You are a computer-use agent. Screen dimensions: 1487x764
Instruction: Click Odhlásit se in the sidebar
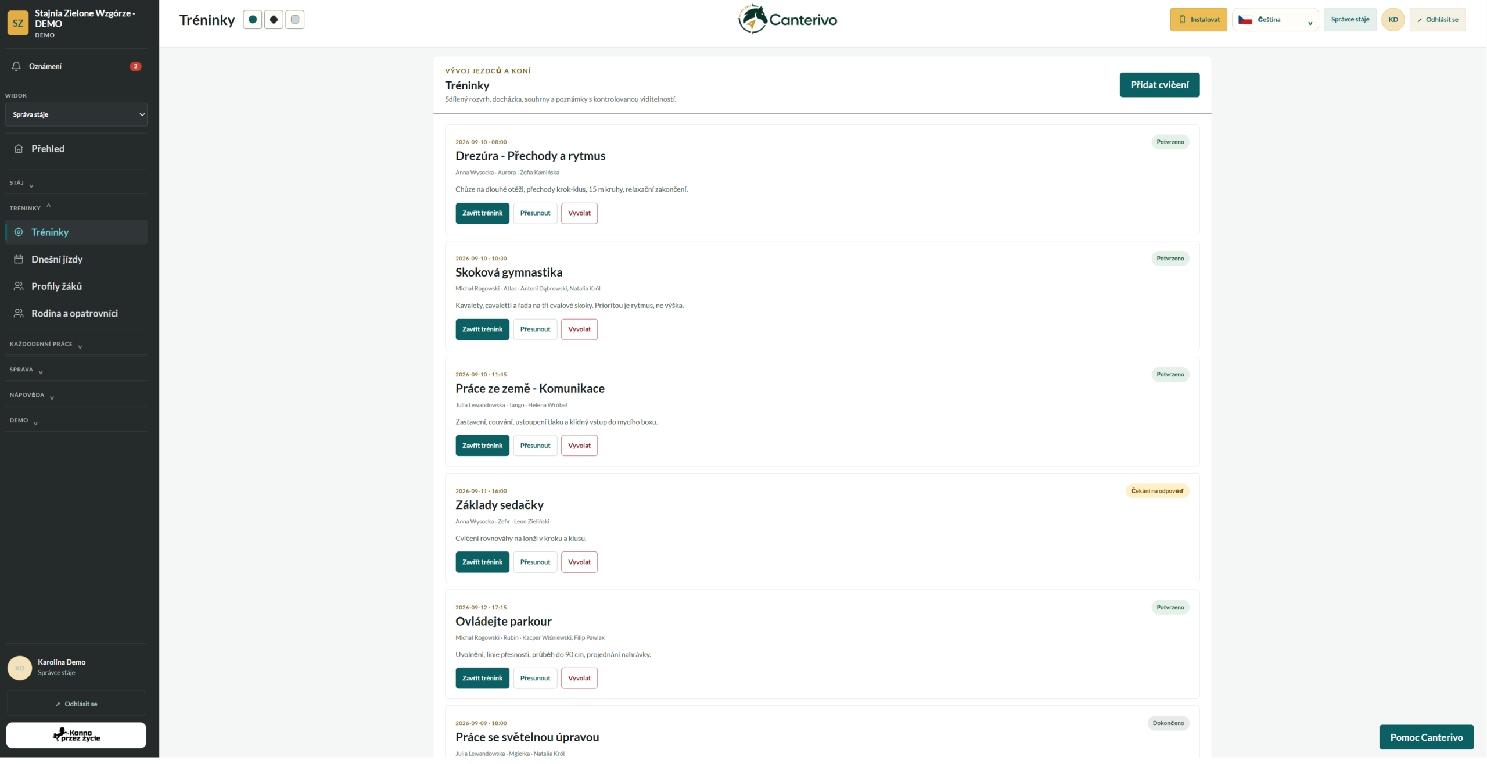click(76, 704)
